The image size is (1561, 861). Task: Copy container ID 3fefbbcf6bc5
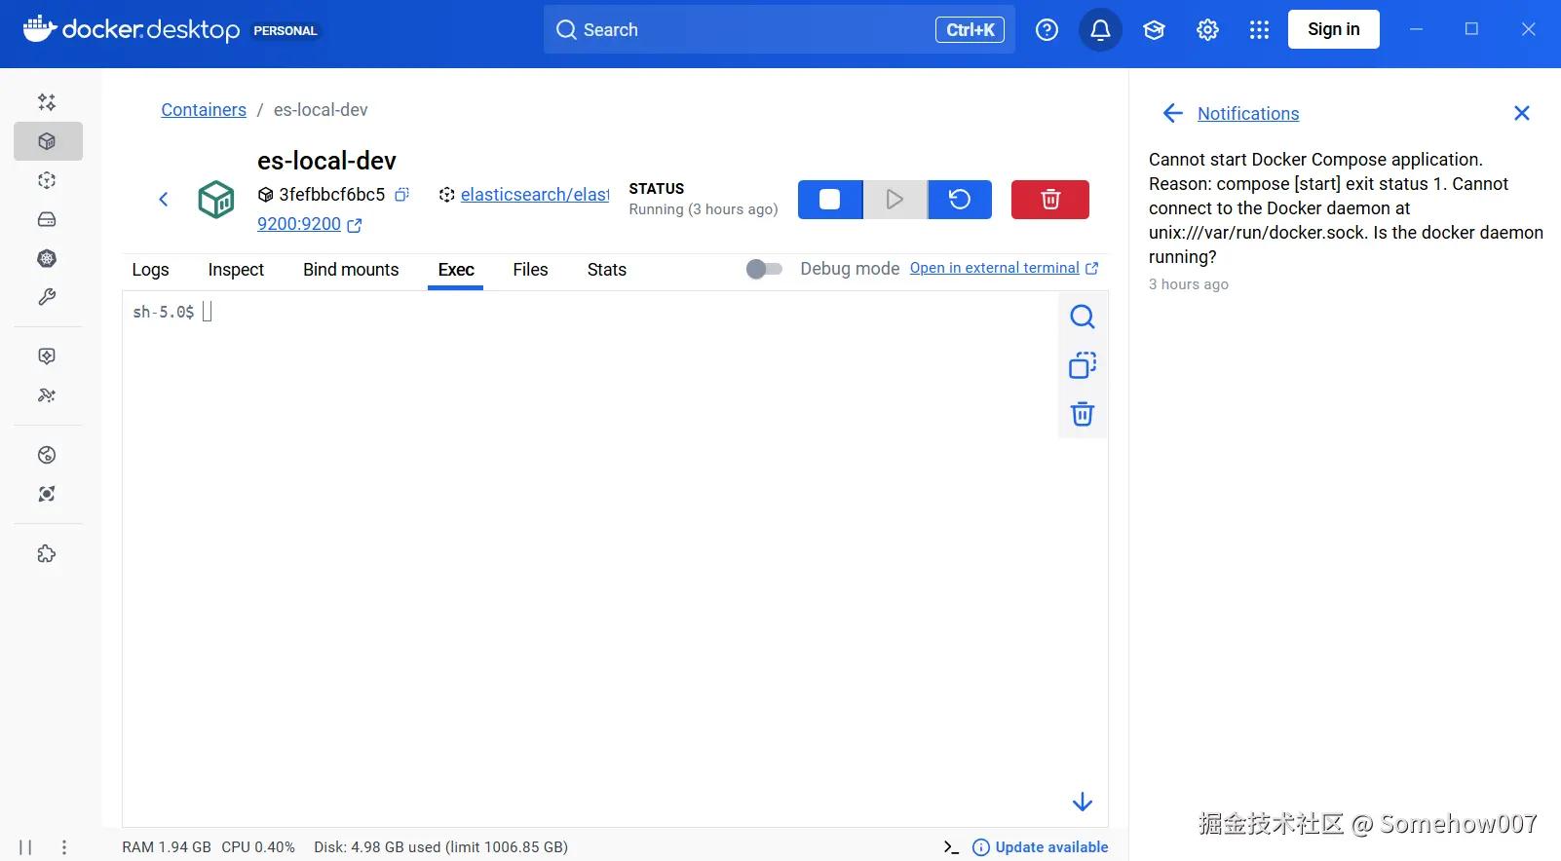click(401, 195)
